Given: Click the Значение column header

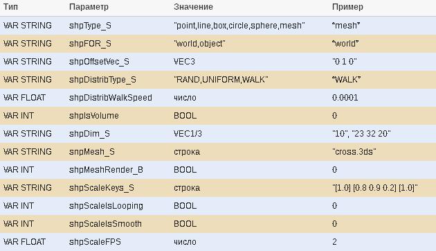Looking at the screenshot, I should click(x=193, y=7).
